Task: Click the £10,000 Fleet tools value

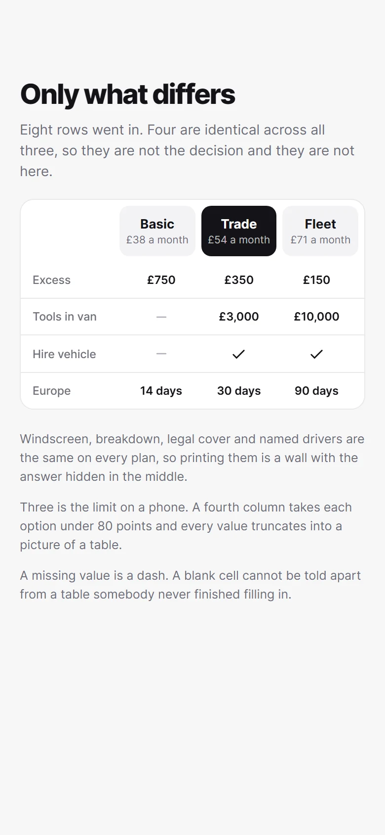Action: (316, 317)
